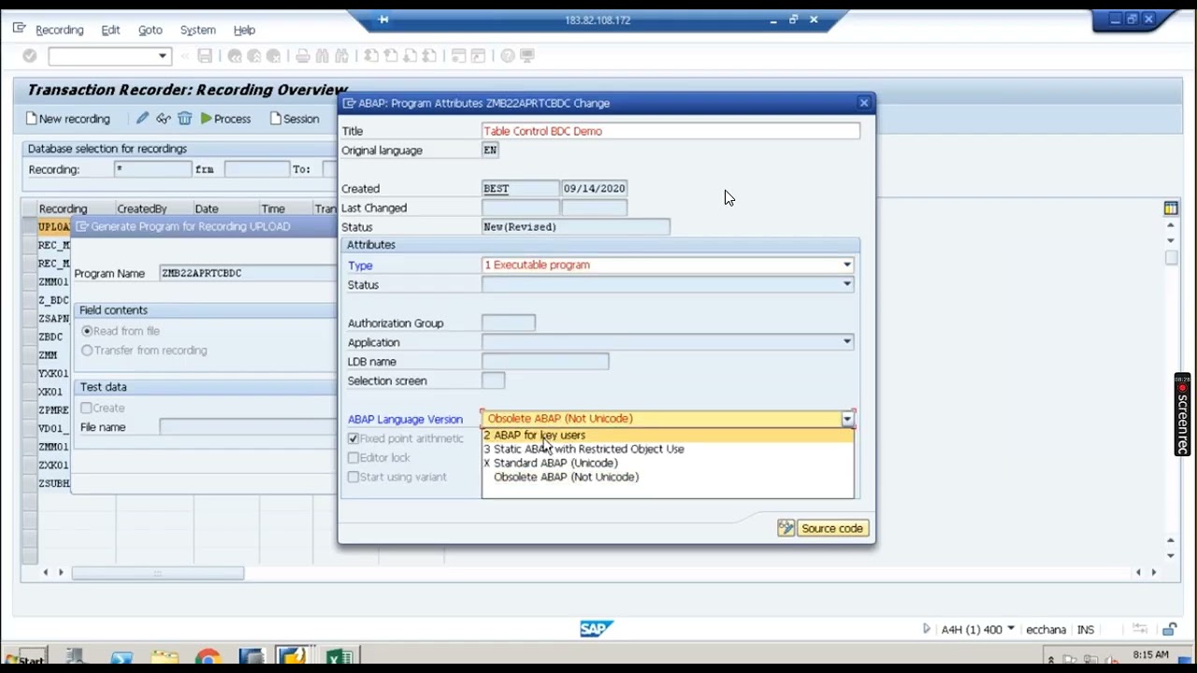Open the program Status dropdown
1197x673 pixels.
point(847,284)
